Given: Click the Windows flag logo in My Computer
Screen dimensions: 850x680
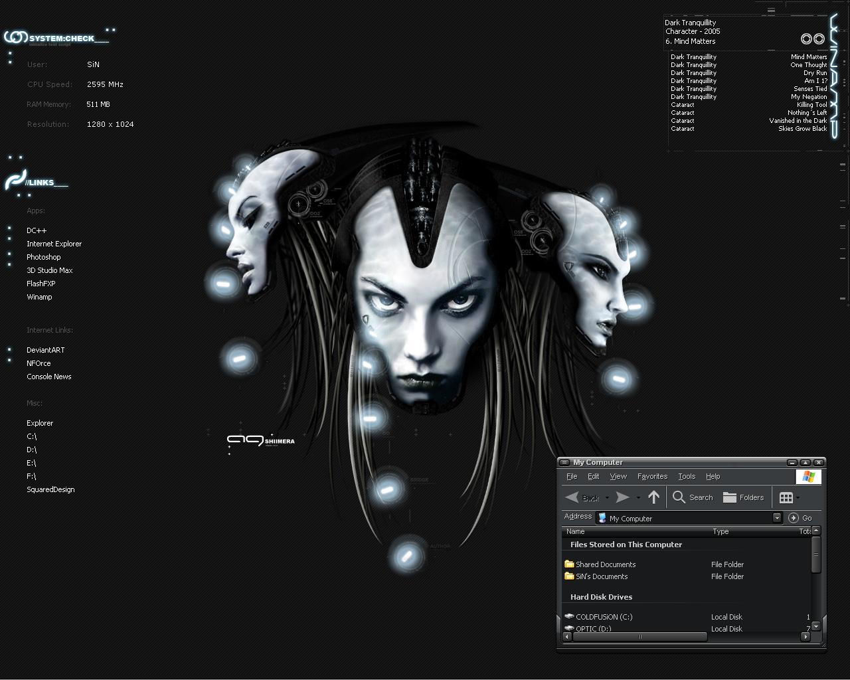Looking at the screenshot, I should 808,477.
